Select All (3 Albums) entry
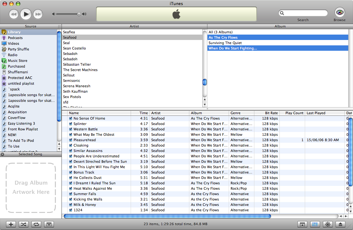 pyautogui.click(x=278, y=32)
